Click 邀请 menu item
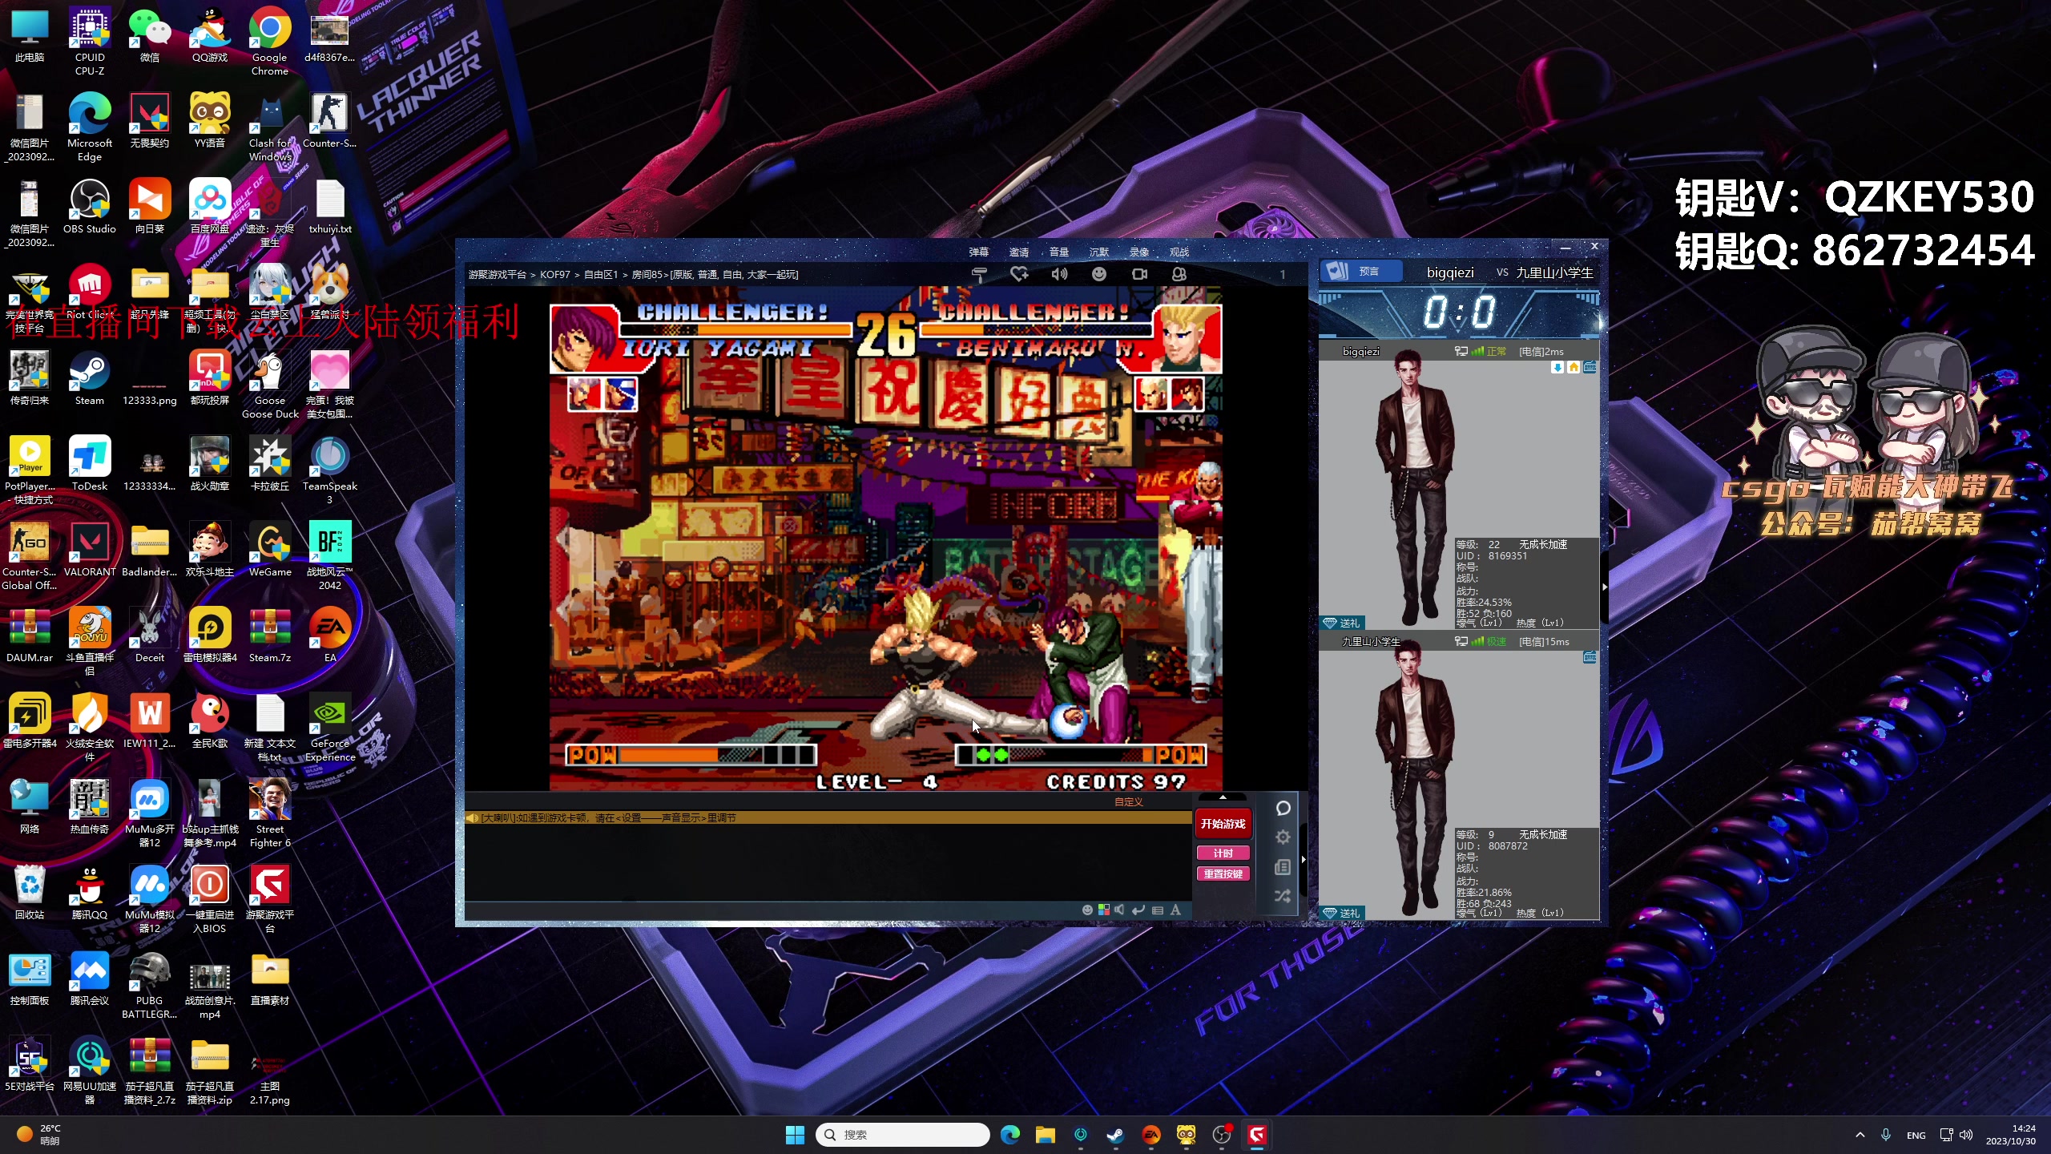The width and height of the screenshot is (2051, 1154). point(1019,252)
